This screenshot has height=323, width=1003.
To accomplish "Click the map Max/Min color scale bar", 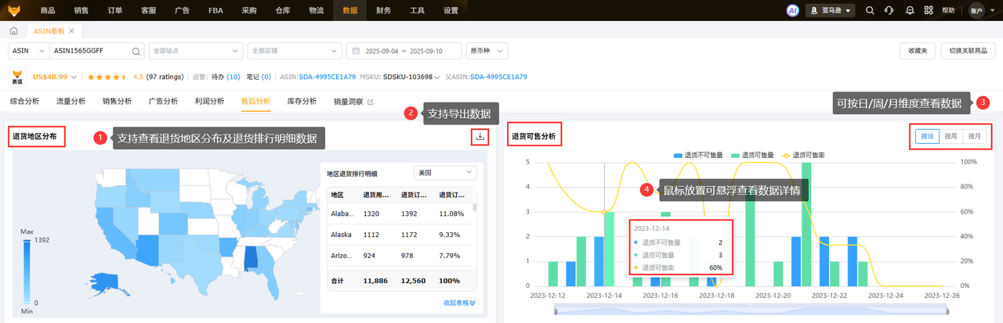I will coord(26,271).
